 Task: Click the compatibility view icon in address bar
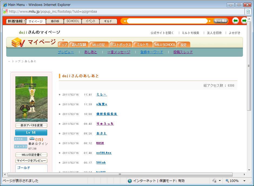[248, 12]
